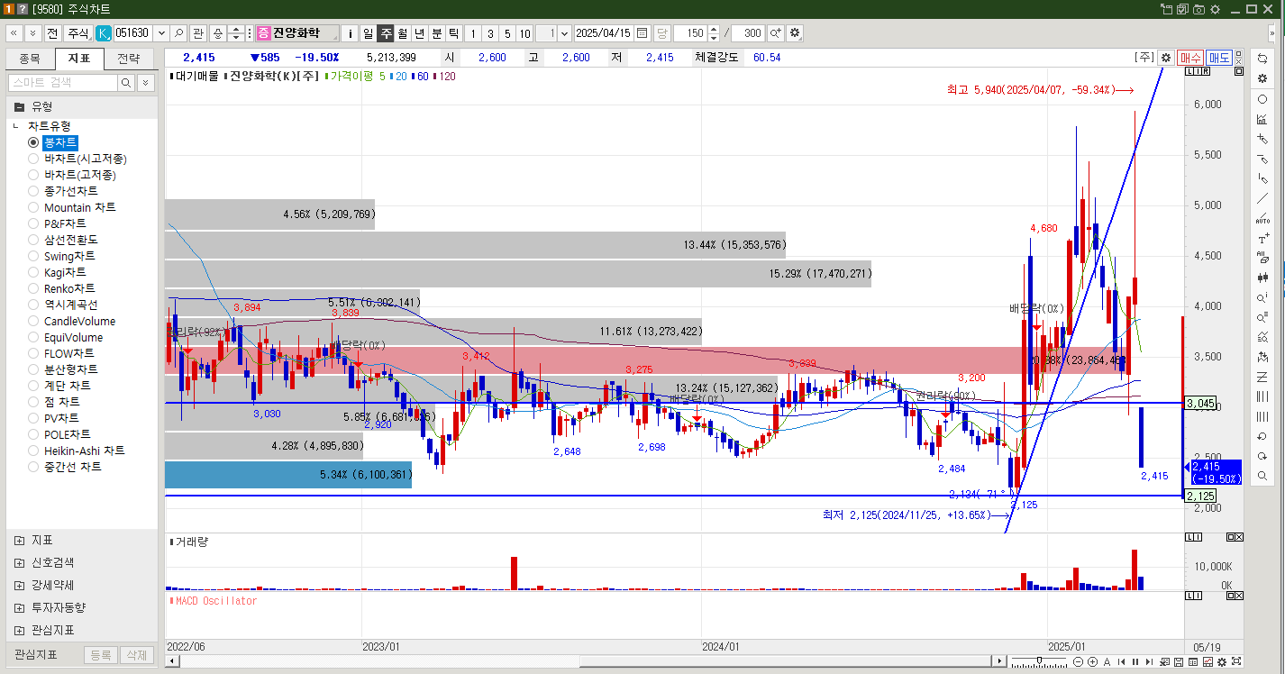
Task: Click the date field 2025/04/15
Action: pyautogui.click(x=604, y=33)
